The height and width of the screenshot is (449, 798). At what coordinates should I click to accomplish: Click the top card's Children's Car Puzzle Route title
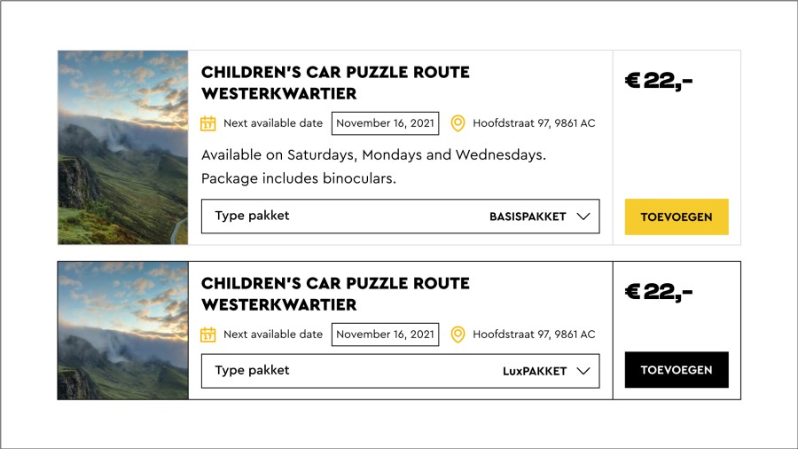coord(335,83)
